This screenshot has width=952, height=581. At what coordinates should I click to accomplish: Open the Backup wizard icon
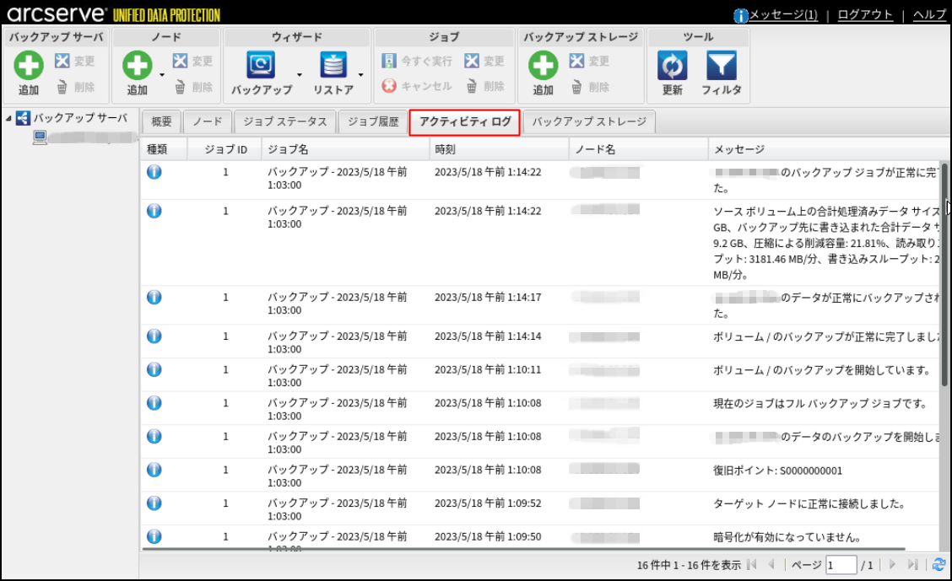point(261,66)
